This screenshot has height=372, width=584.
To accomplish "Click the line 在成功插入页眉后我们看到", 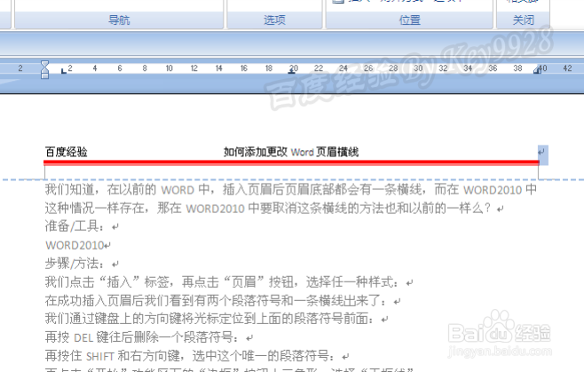I will tap(223, 300).
